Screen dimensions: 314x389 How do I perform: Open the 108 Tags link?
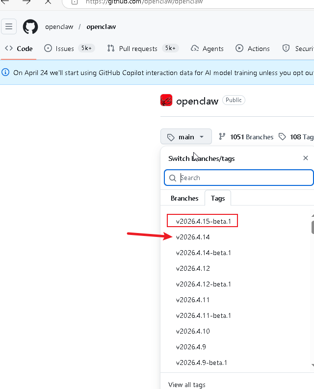point(296,137)
